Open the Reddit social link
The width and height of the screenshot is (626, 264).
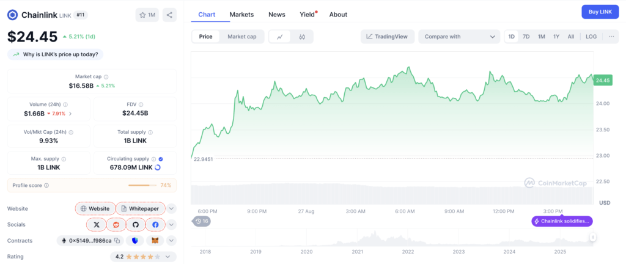click(x=116, y=224)
